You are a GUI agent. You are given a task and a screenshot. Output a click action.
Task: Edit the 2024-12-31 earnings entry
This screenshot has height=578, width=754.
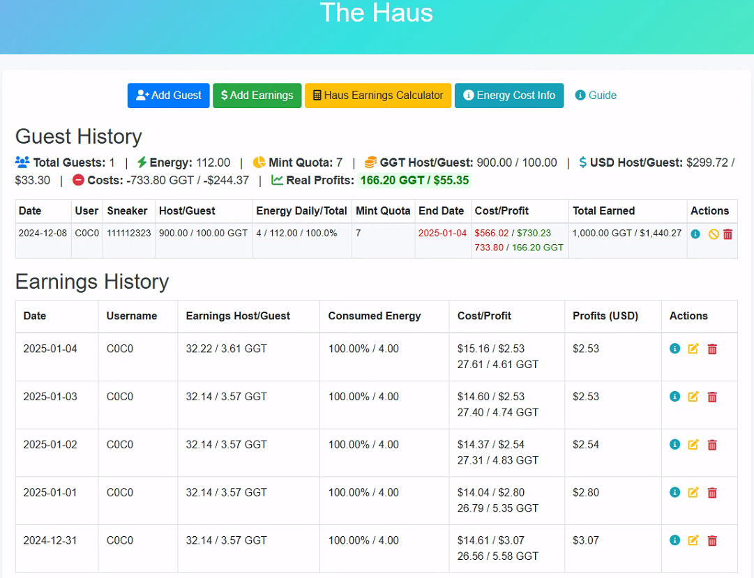coord(693,540)
